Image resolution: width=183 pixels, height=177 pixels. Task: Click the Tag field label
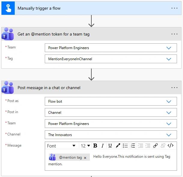point(10,58)
